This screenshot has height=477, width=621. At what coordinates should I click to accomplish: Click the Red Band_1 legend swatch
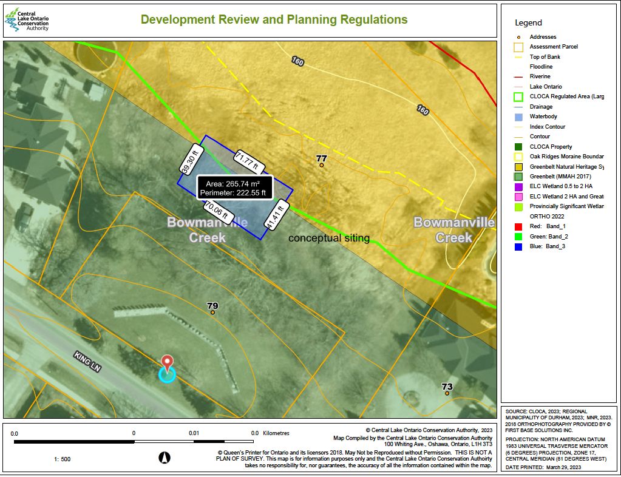pos(518,226)
